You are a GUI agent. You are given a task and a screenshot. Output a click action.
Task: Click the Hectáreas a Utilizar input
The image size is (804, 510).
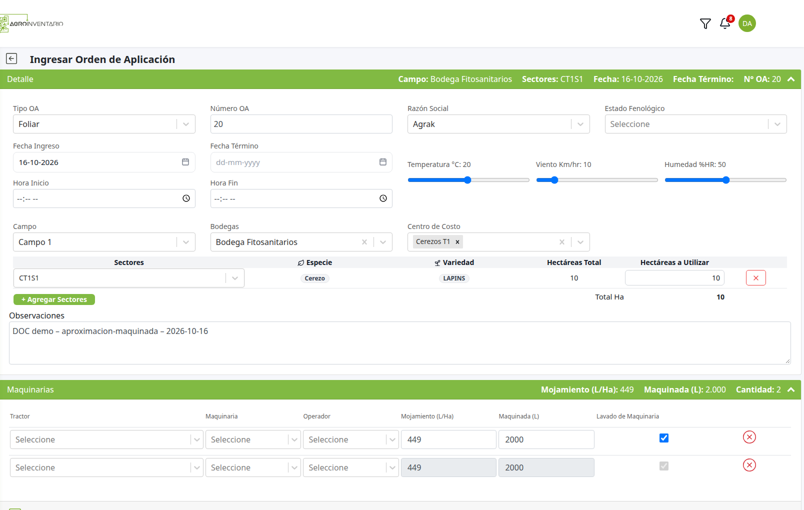(674, 278)
